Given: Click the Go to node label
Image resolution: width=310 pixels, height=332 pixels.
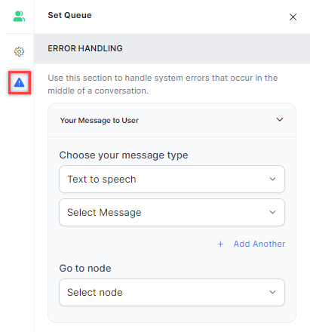Looking at the screenshot, I should [85, 268].
